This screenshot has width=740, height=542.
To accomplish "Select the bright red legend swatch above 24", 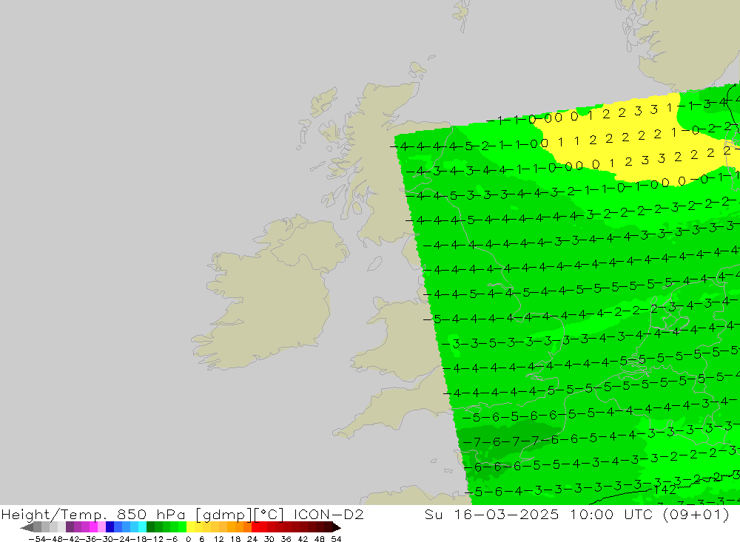I will [x=255, y=527].
